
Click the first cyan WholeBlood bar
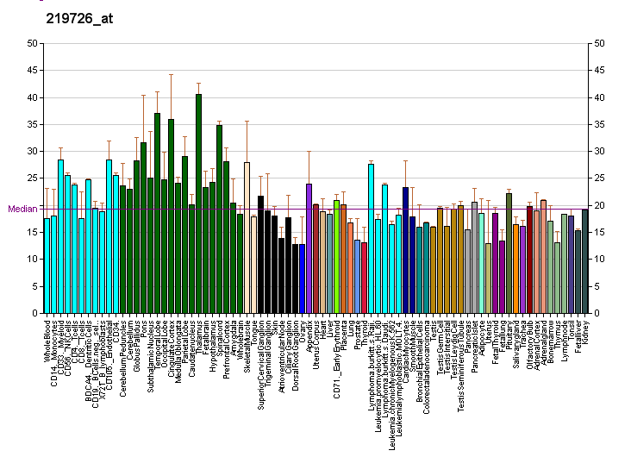click(47, 266)
